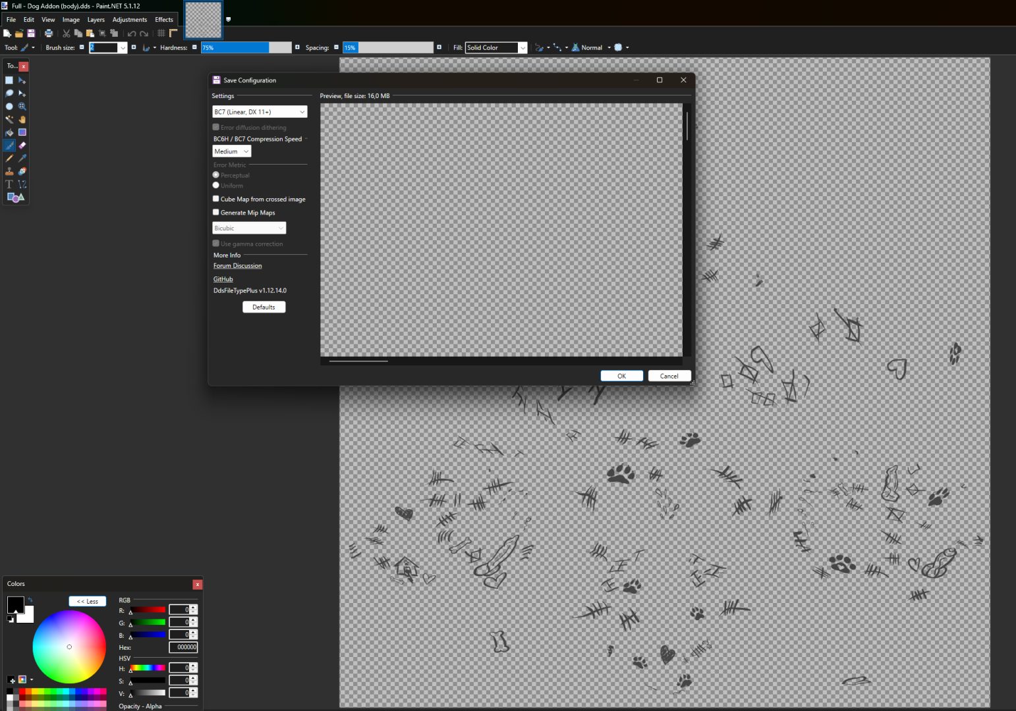Select the Line/Curve tool
Image resolution: width=1016 pixels, height=711 pixels.
click(22, 184)
